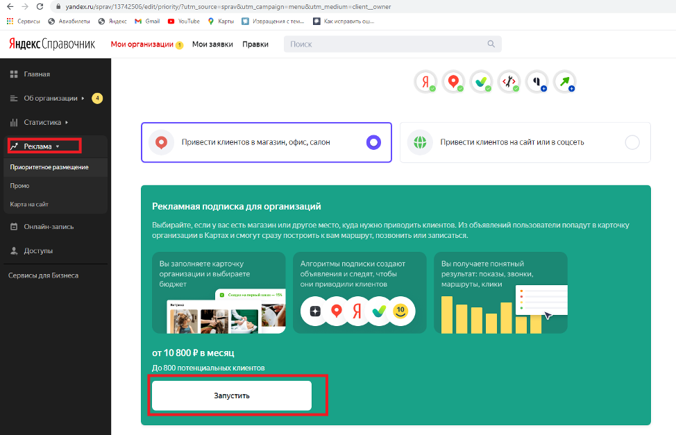The image size is (676, 435).
Task: Click the Рекламная подписка для организаций heading
Action: (x=236, y=207)
